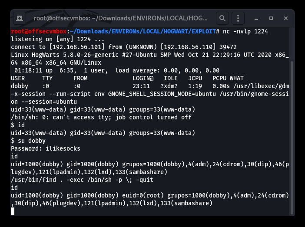Click the terminal cursor block
The height and width of the screenshot is (227, 305).
(13, 211)
